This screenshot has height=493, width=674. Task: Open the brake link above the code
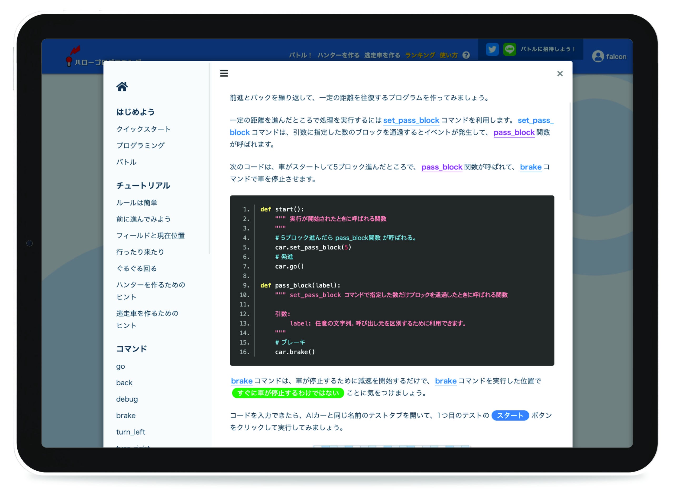pos(531,167)
